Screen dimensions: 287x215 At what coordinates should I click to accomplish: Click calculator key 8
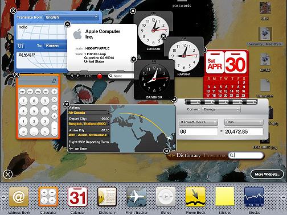pyautogui.click(x=34, y=101)
